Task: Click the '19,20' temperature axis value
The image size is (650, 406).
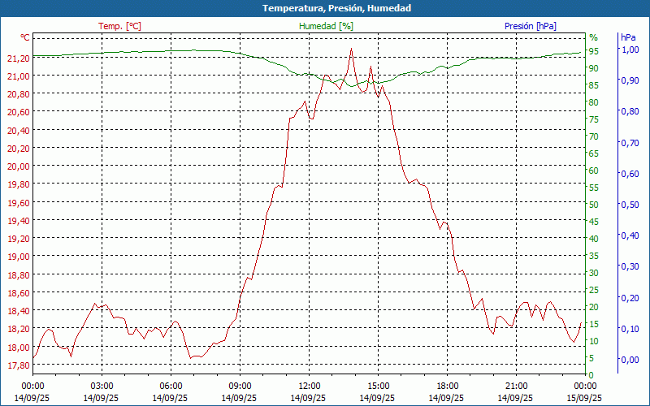Action: [x=19, y=239]
